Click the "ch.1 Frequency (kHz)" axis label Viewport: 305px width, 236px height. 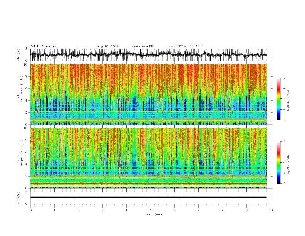(x=20, y=89)
